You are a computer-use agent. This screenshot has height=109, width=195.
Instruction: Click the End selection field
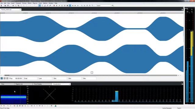point(30,78)
